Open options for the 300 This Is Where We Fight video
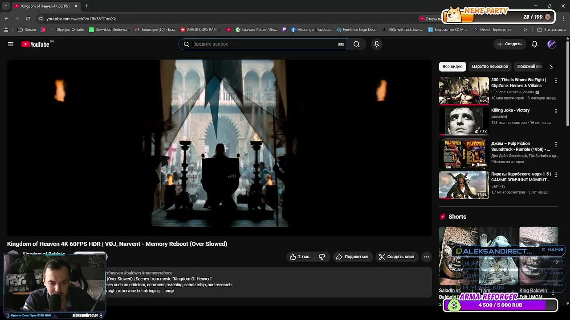 [556, 80]
